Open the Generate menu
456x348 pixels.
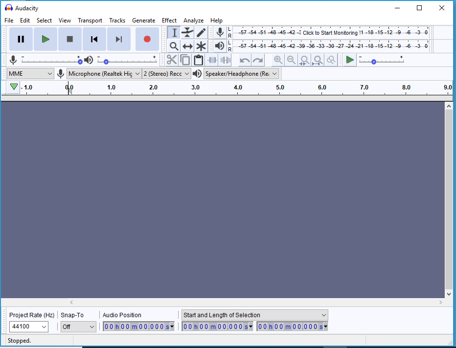tap(144, 21)
